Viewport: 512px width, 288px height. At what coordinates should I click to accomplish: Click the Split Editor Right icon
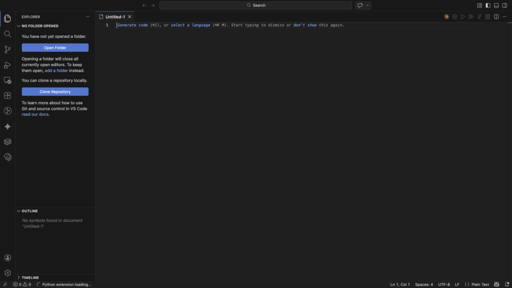pos(496,16)
